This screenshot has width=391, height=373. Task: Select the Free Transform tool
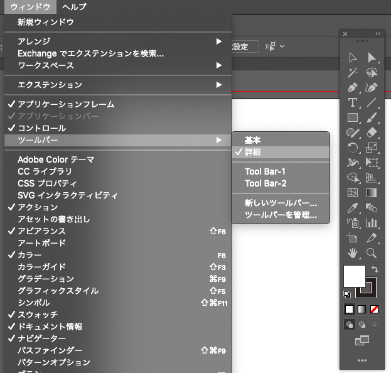372,163
